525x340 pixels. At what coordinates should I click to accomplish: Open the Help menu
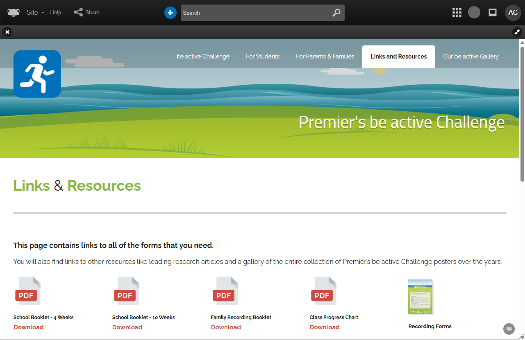56,13
